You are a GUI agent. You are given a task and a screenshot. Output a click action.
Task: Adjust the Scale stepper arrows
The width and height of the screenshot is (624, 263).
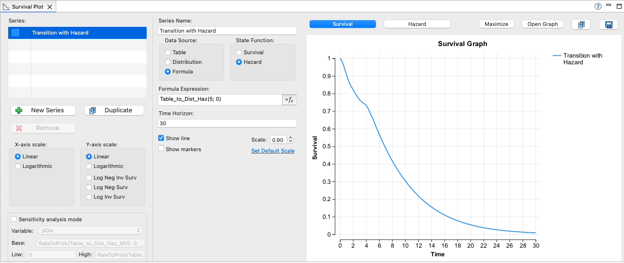(x=290, y=140)
